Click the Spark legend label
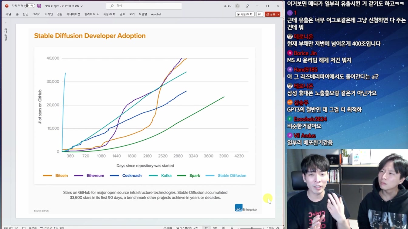 pyautogui.click(x=195, y=176)
